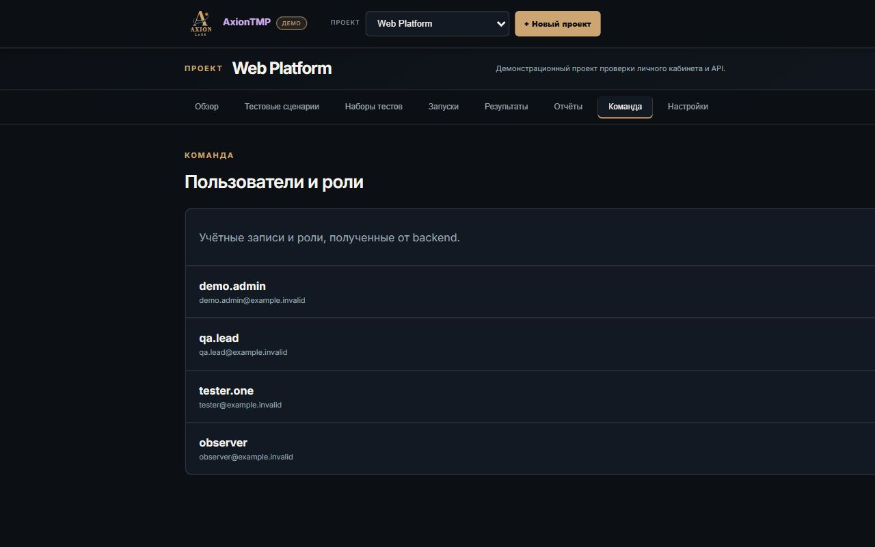Viewport: 875px width, 547px height.
Task: Select the Команда tab
Action: point(625,107)
